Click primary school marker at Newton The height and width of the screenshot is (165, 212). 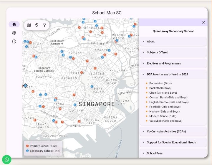[x=82, y=72]
